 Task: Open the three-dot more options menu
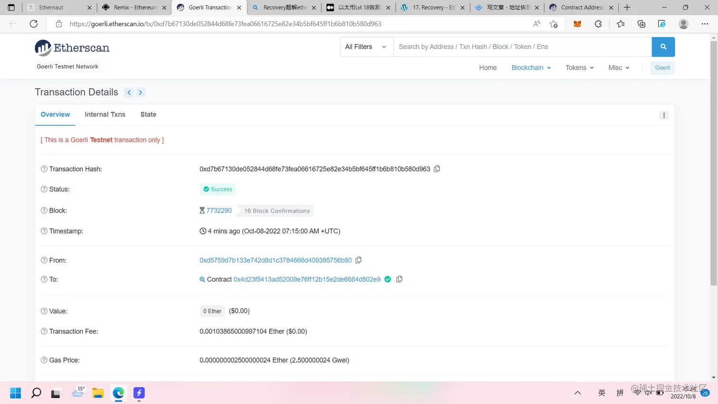click(x=664, y=115)
